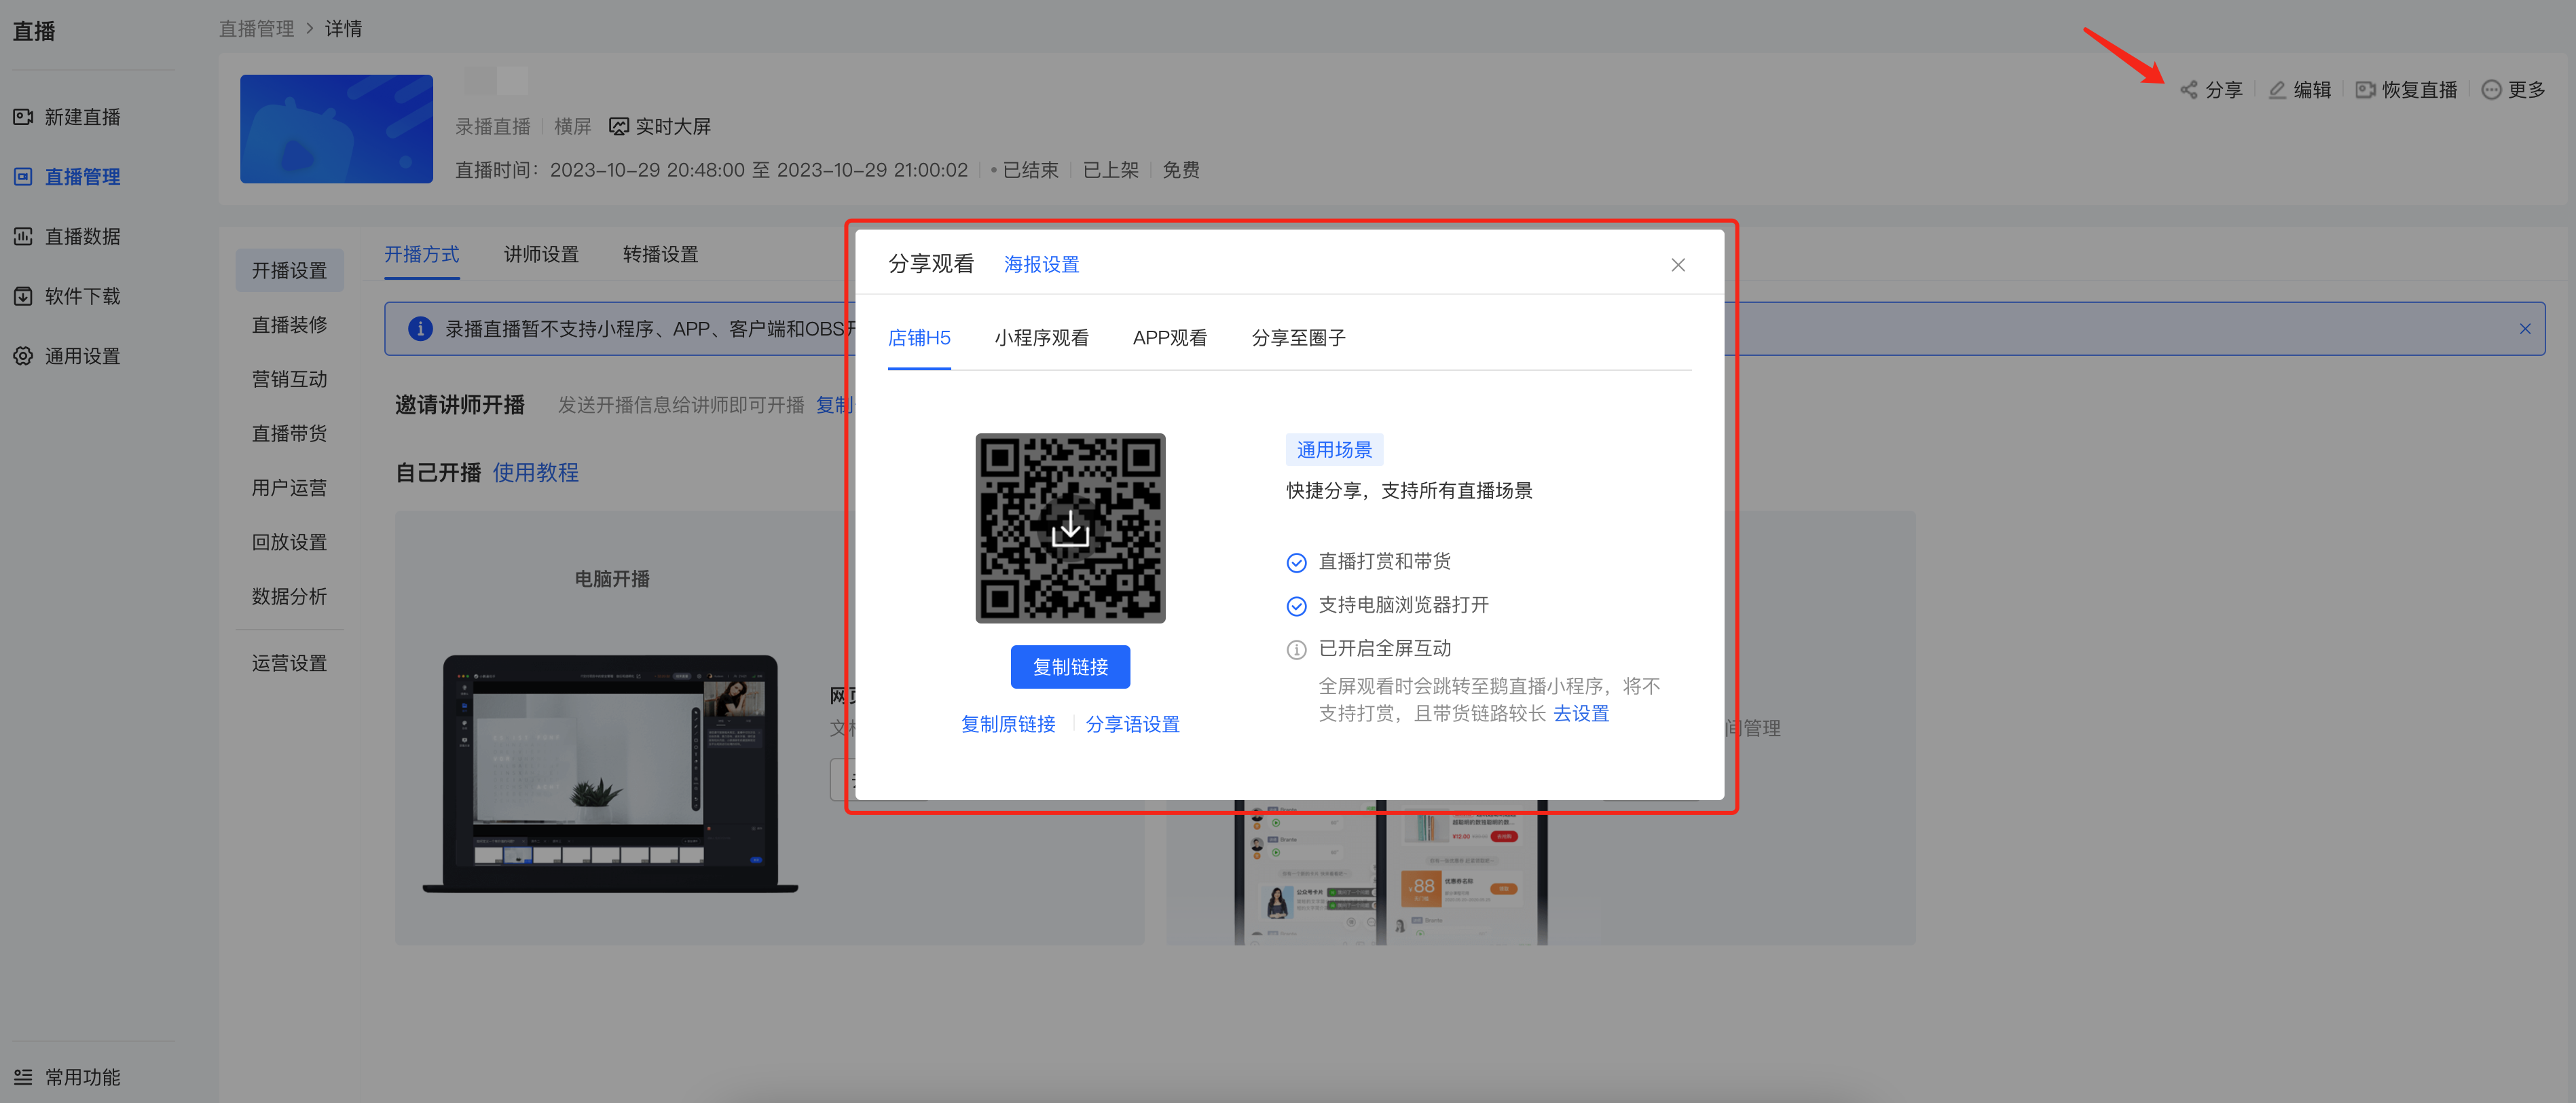Click the 常用功能 list icon
This screenshot has width=2576, height=1103.
(x=23, y=1077)
